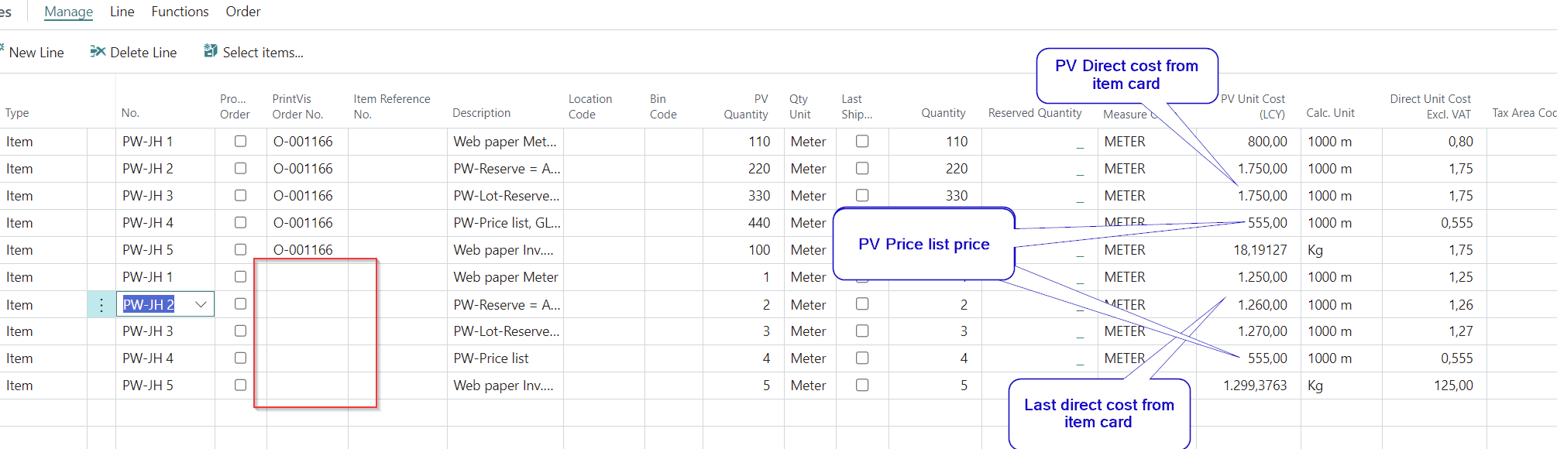Click the Reserved Quantity column header
Image resolution: width=1557 pixels, height=449 pixels.
[1035, 113]
